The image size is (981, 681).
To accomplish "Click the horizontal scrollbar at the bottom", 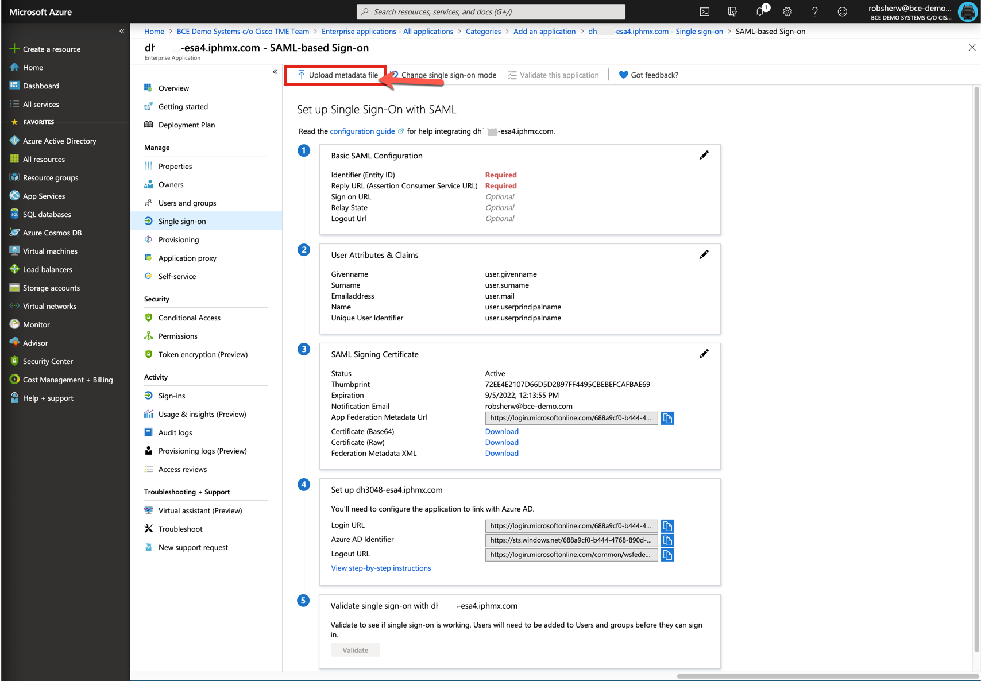I will click(827, 676).
